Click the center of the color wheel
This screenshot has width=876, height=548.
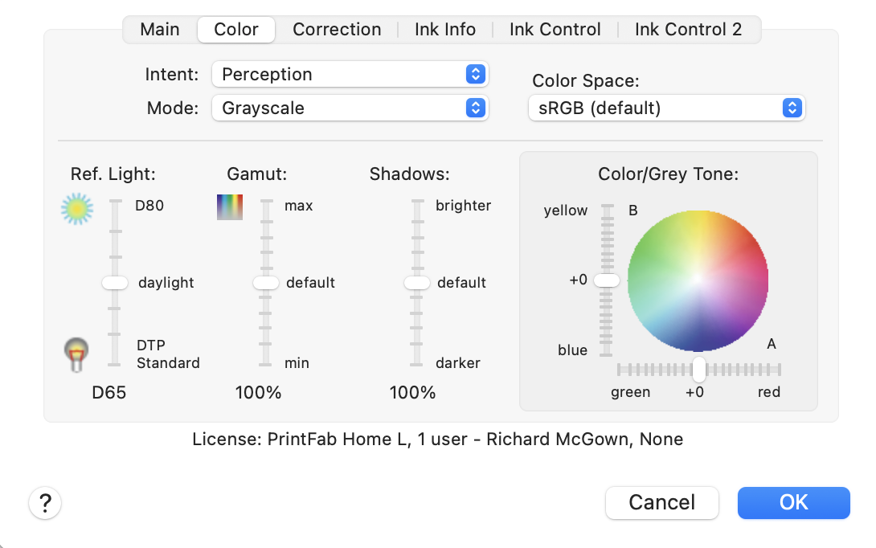(x=698, y=280)
